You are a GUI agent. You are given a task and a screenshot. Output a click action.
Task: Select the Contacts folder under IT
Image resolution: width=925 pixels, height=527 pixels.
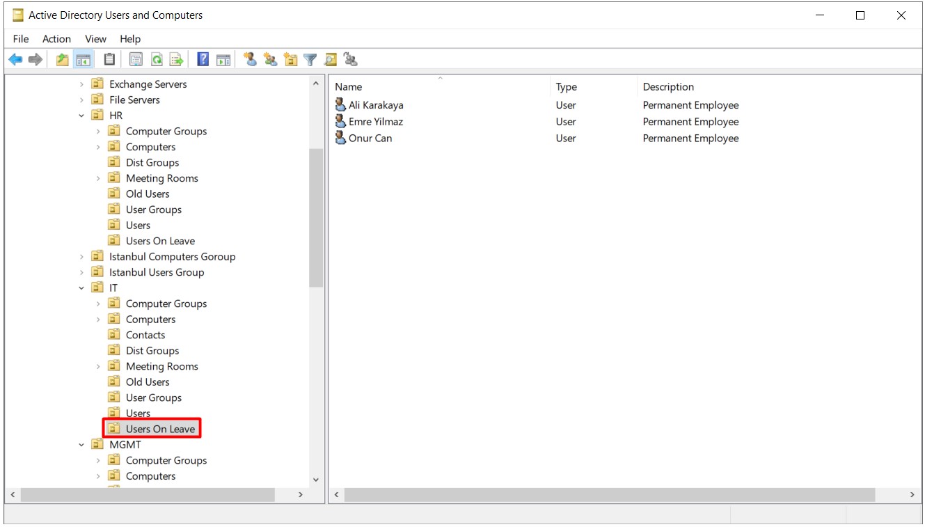(145, 335)
